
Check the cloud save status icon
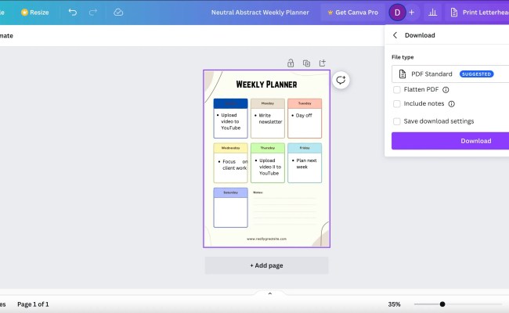[118, 13]
